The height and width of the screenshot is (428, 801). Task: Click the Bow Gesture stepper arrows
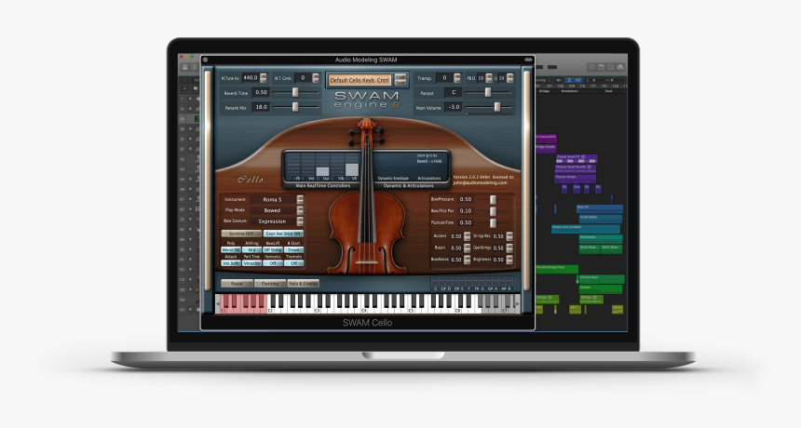click(300, 221)
